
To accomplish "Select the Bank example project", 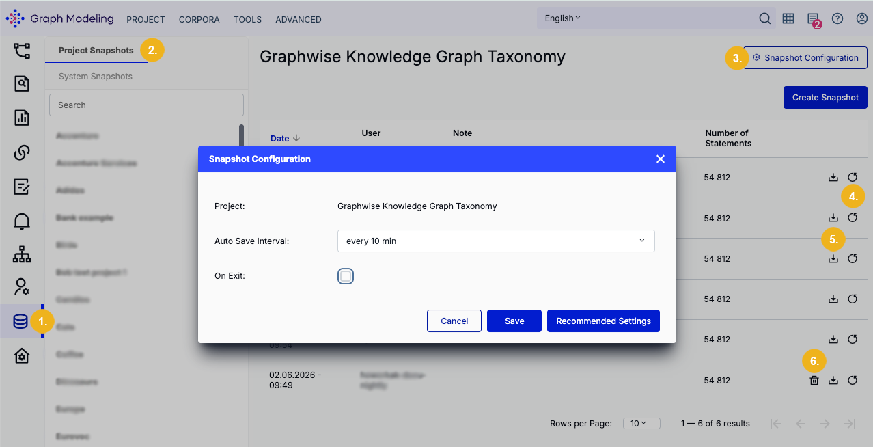I will click(84, 218).
